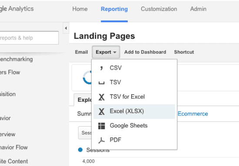
Task: Click the 4,000 axis label
Action: pos(88,161)
